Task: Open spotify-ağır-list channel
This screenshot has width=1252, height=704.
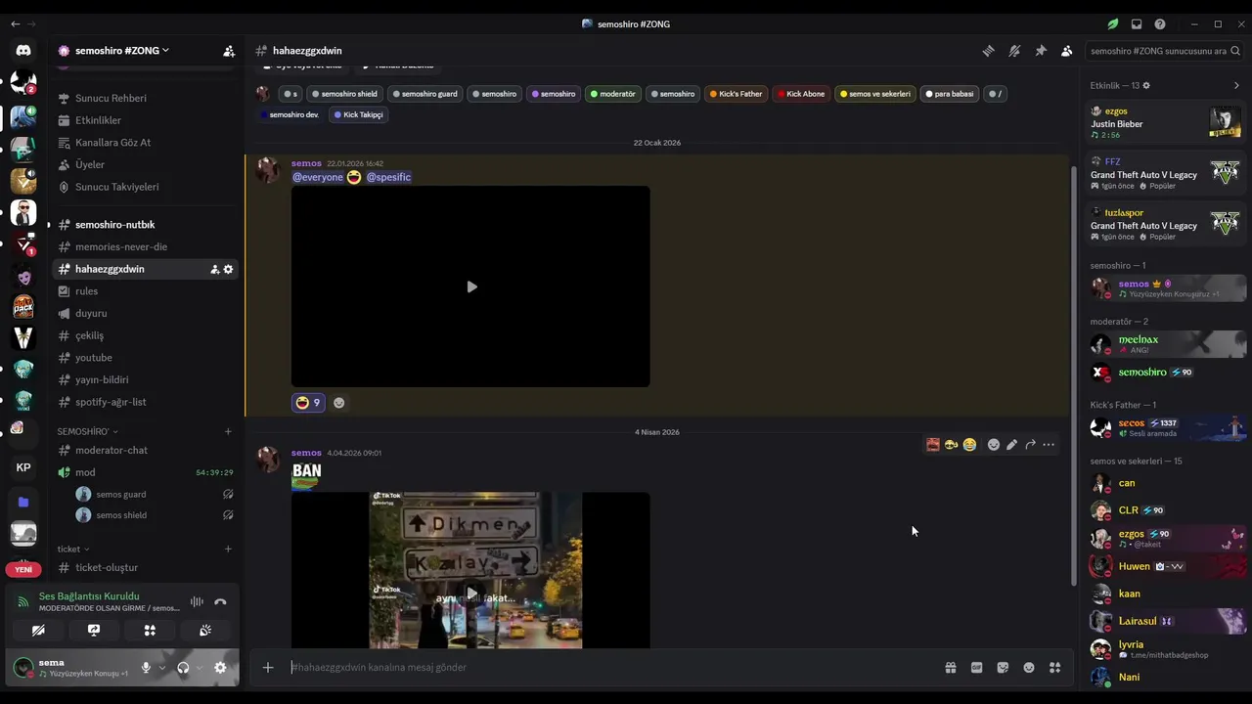Action: click(x=145, y=402)
